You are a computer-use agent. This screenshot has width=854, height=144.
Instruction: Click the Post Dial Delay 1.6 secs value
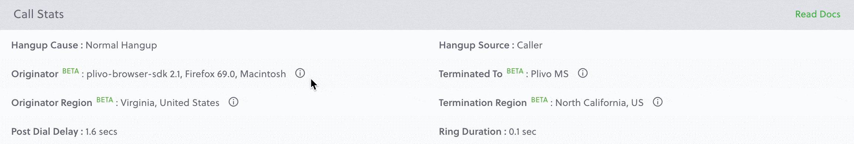click(x=101, y=131)
